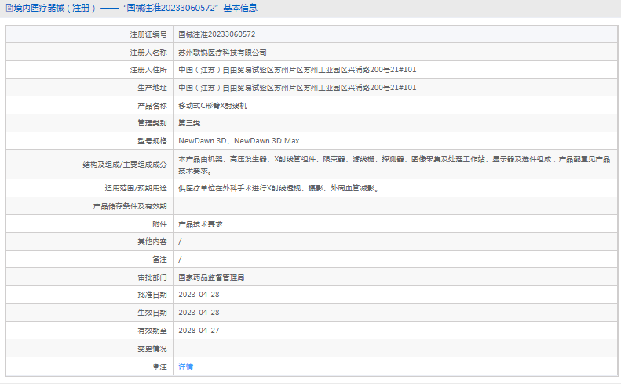This screenshot has height=384, width=621.
Task: Click the bullet icon beside the 注 label
Action: pyautogui.click(x=155, y=367)
